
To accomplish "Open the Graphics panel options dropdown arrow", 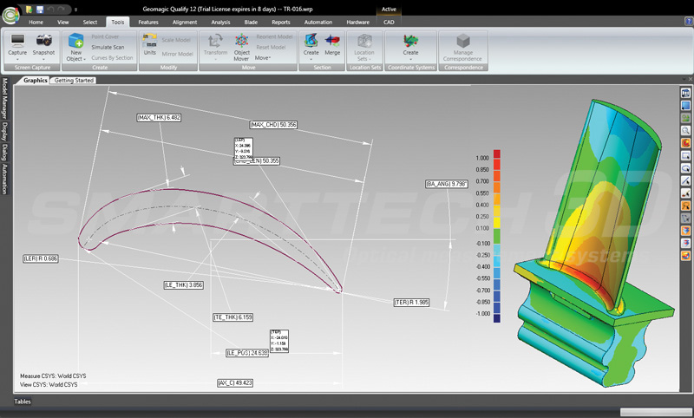I will point(684,80).
